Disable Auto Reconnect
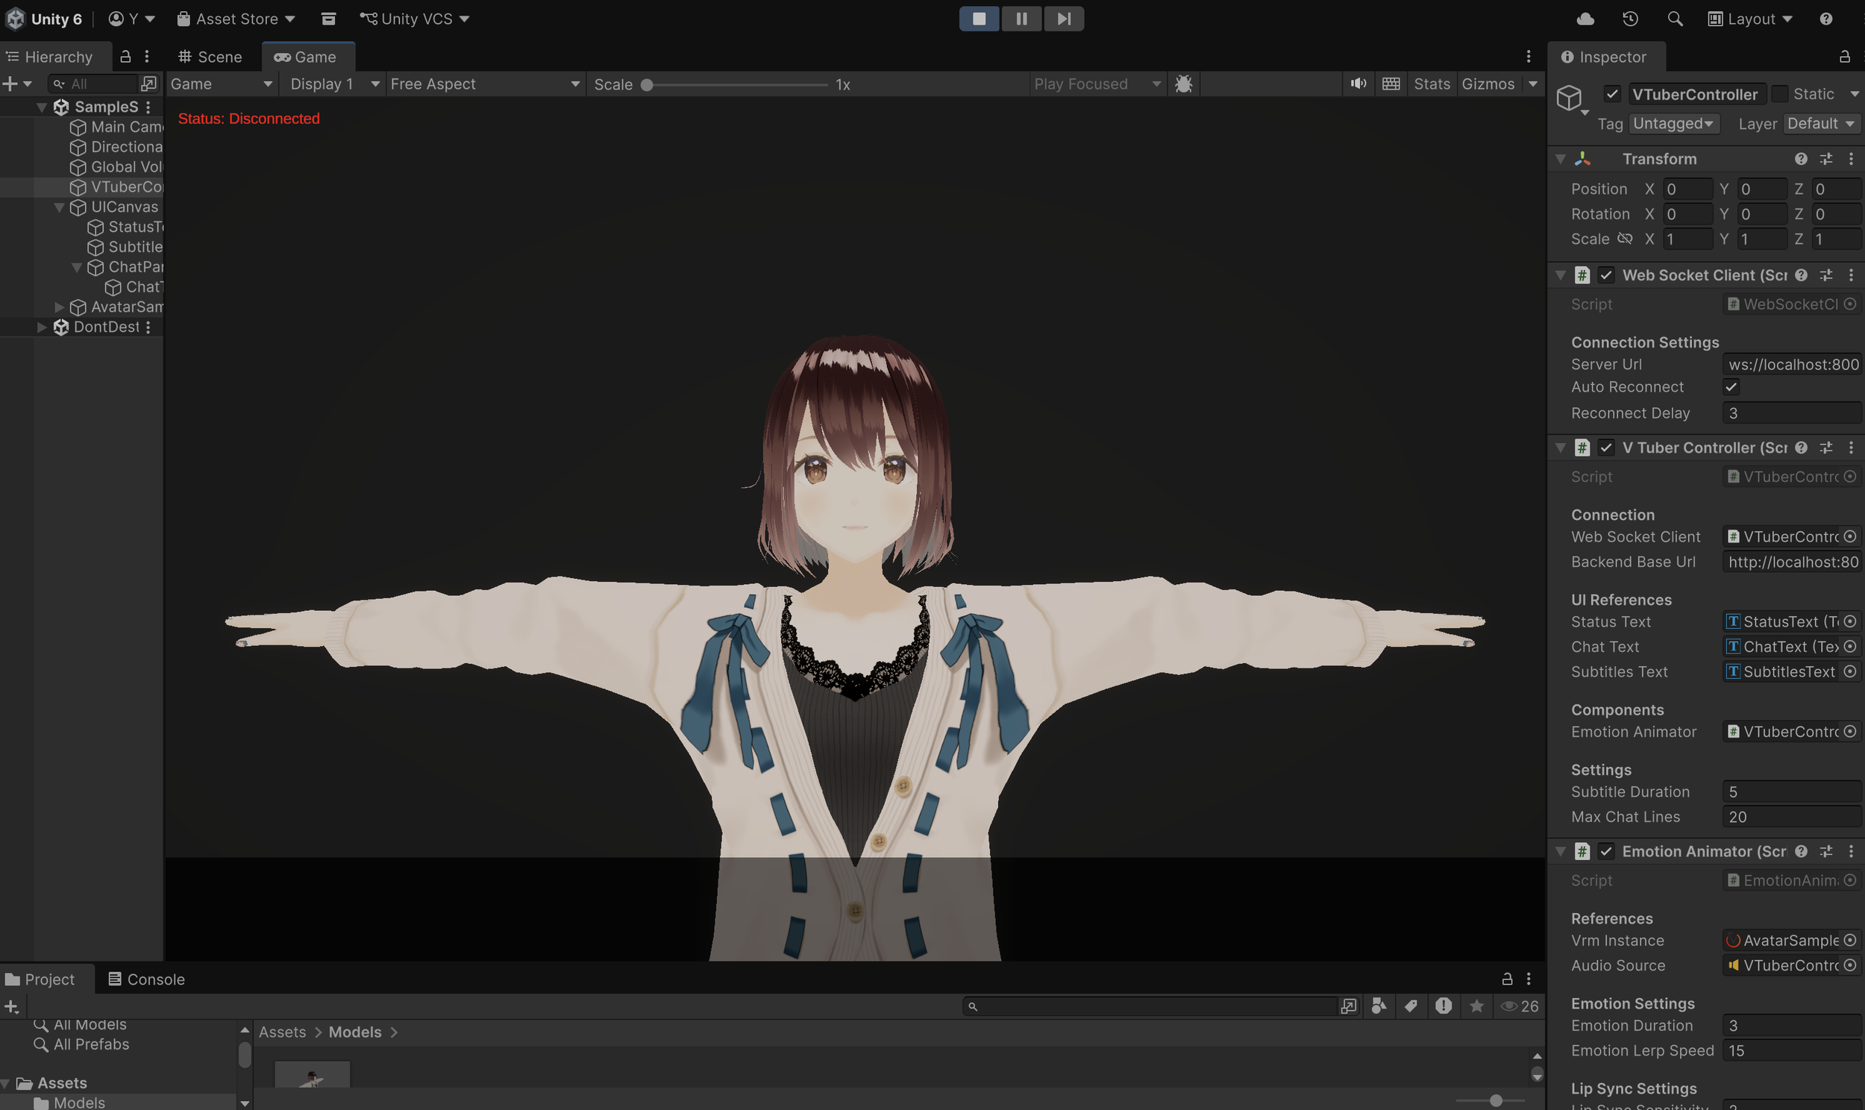 (x=1732, y=386)
